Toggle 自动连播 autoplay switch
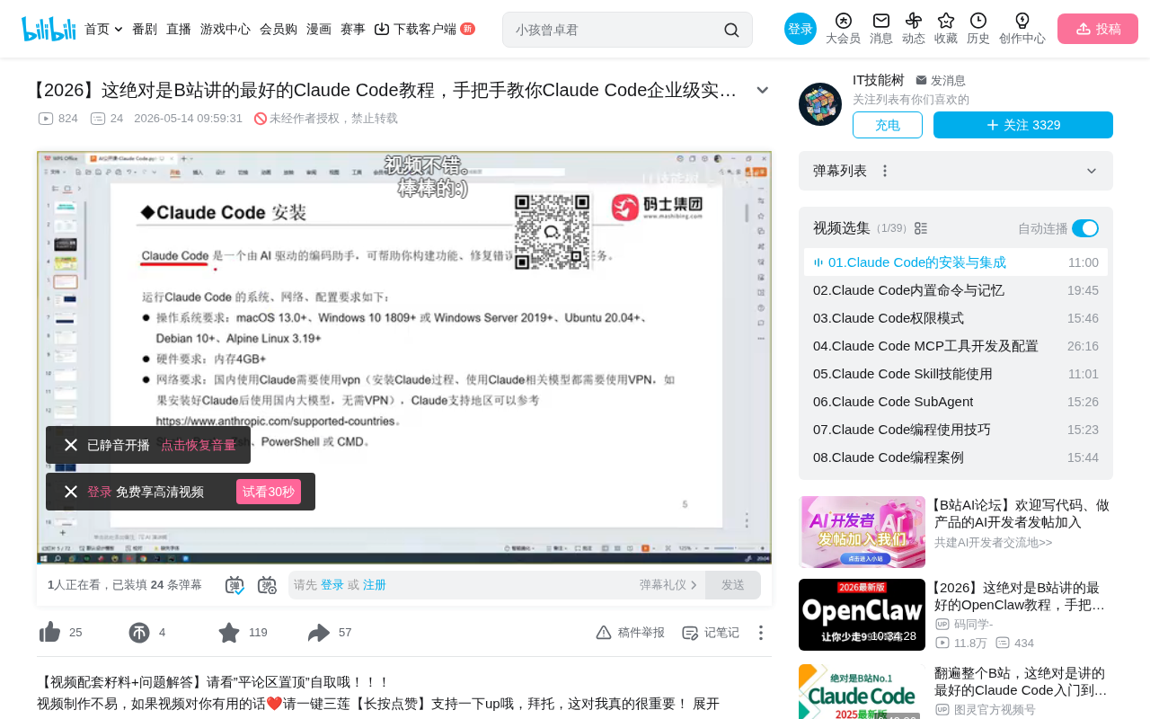This screenshot has width=1150, height=719. [1085, 228]
